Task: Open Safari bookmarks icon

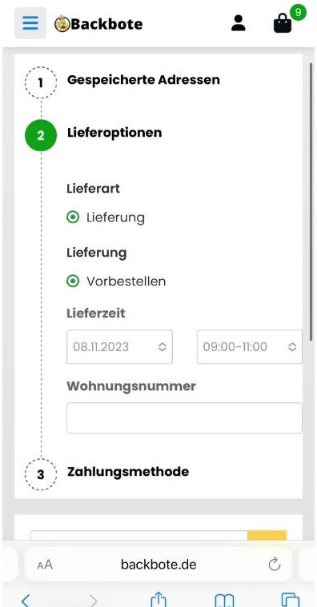Action: 225,600
